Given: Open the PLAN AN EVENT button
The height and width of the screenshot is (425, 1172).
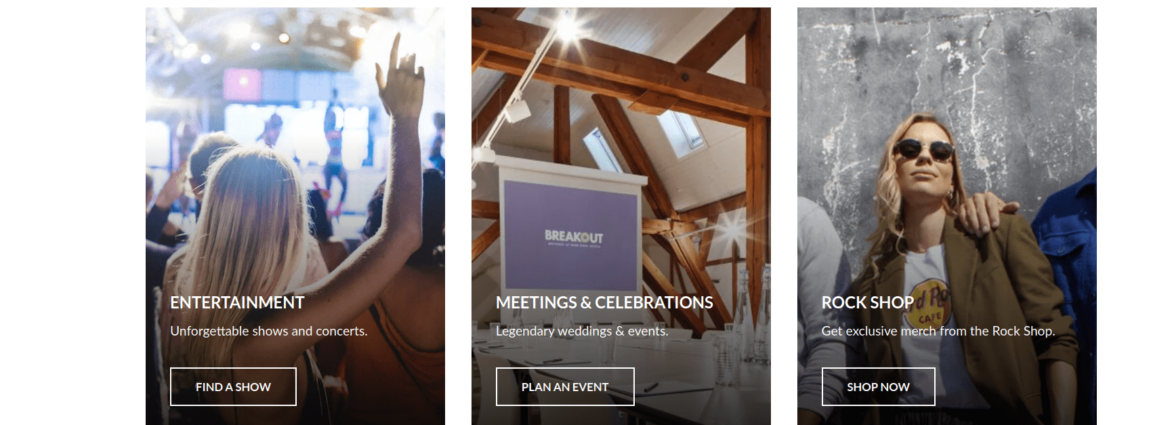Looking at the screenshot, I should 565,386.
